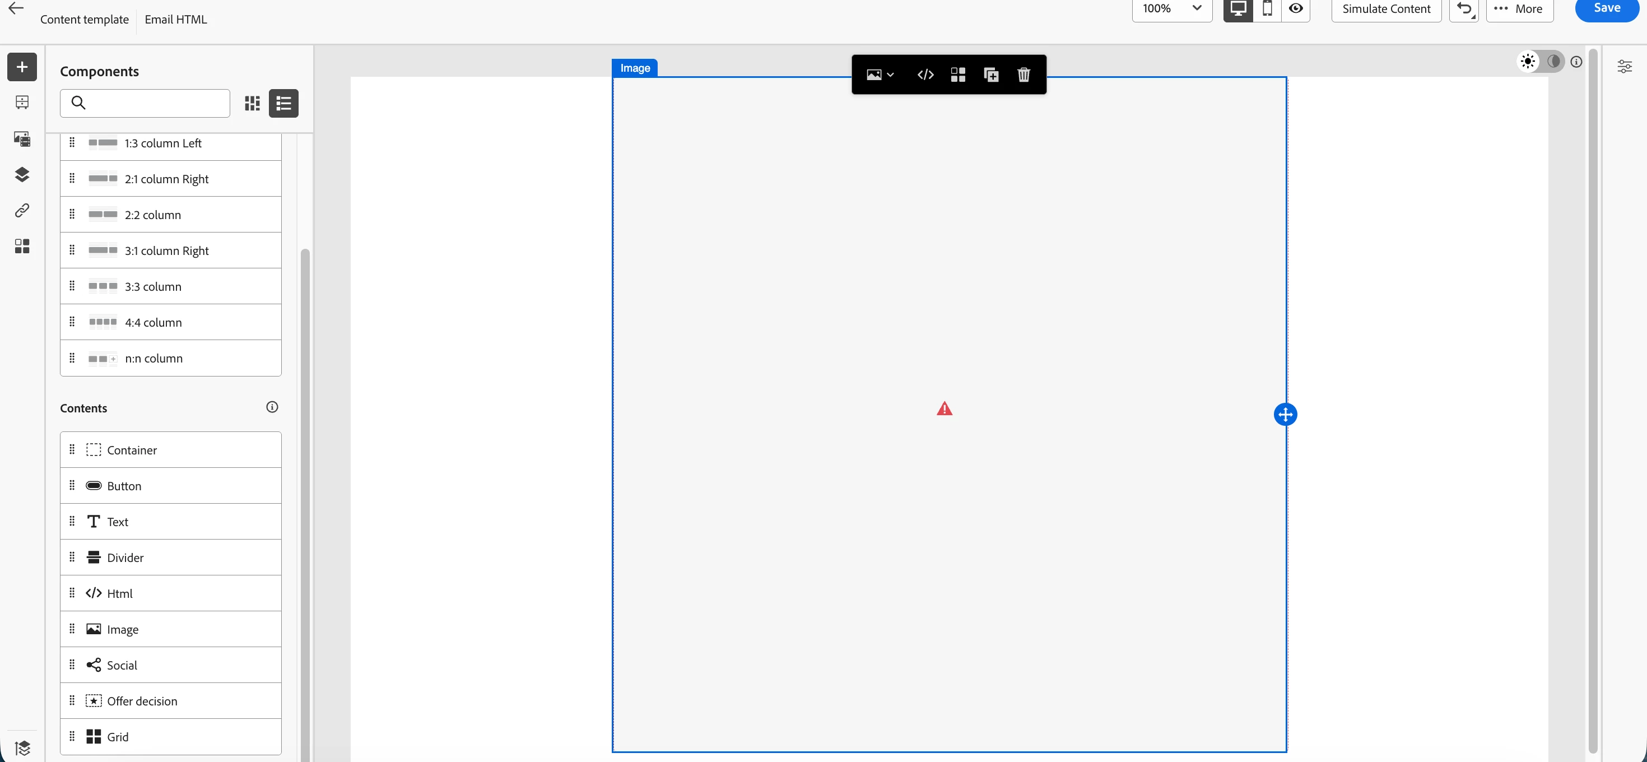This screenshot has width=1647, height=762.
Task: Click the Save button
Action: [x=1606, y=9]
